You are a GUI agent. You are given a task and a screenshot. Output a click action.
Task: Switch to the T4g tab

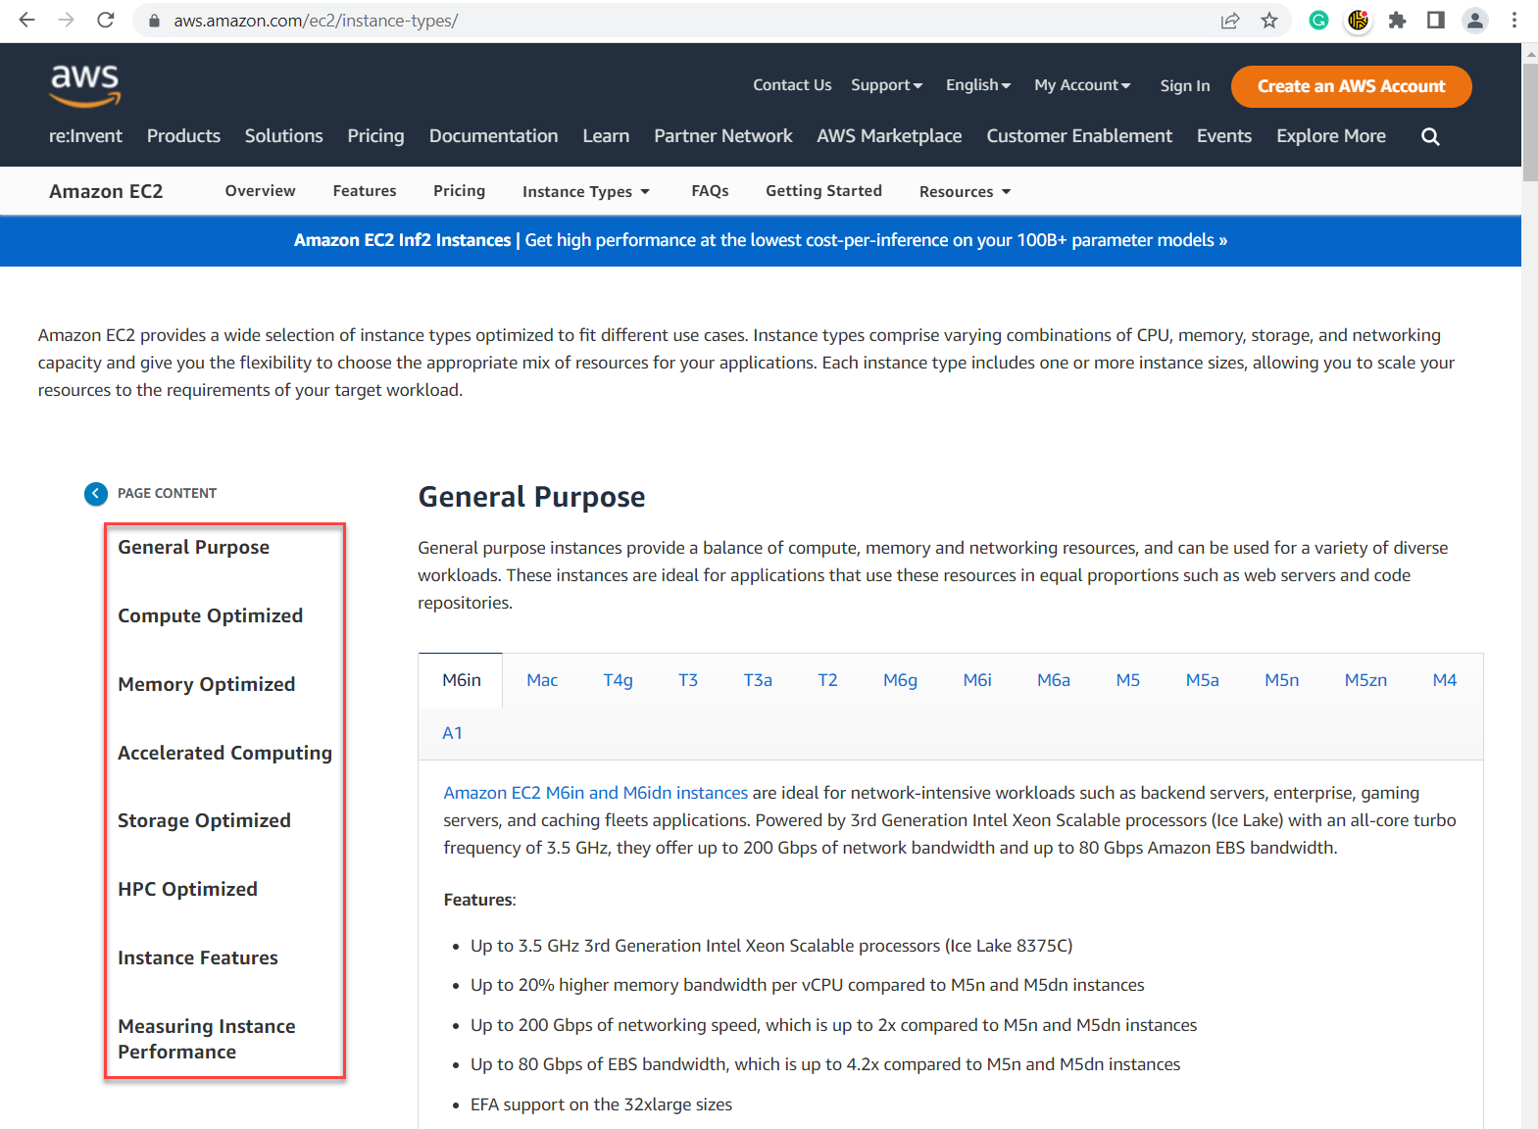click(618, 680)
